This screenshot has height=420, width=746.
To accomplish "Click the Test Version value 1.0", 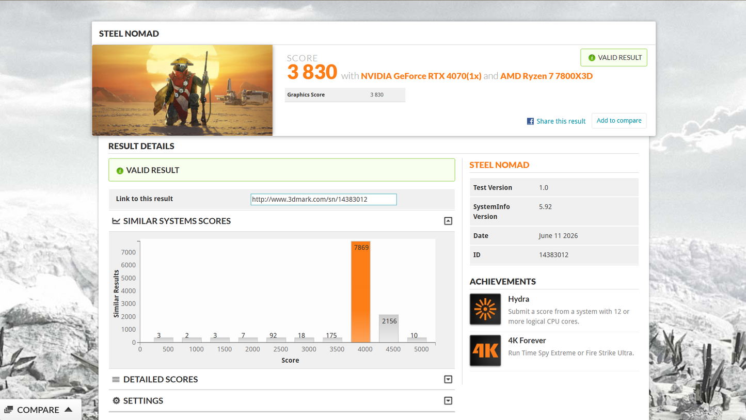I will (x=544, y=188).
